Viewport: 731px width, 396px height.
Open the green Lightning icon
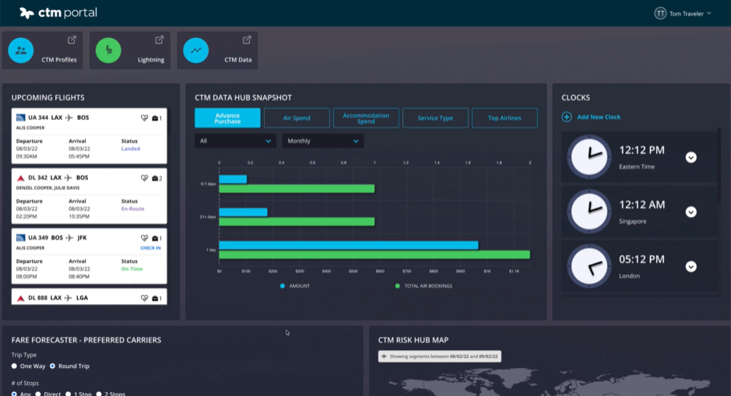108,51
